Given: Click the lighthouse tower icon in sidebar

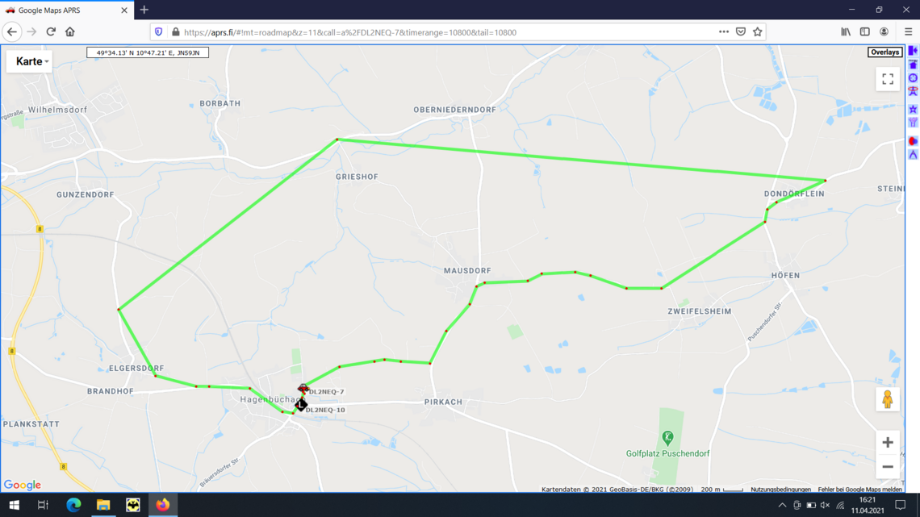Looking at the screenshot, I should tap(913, 123).
